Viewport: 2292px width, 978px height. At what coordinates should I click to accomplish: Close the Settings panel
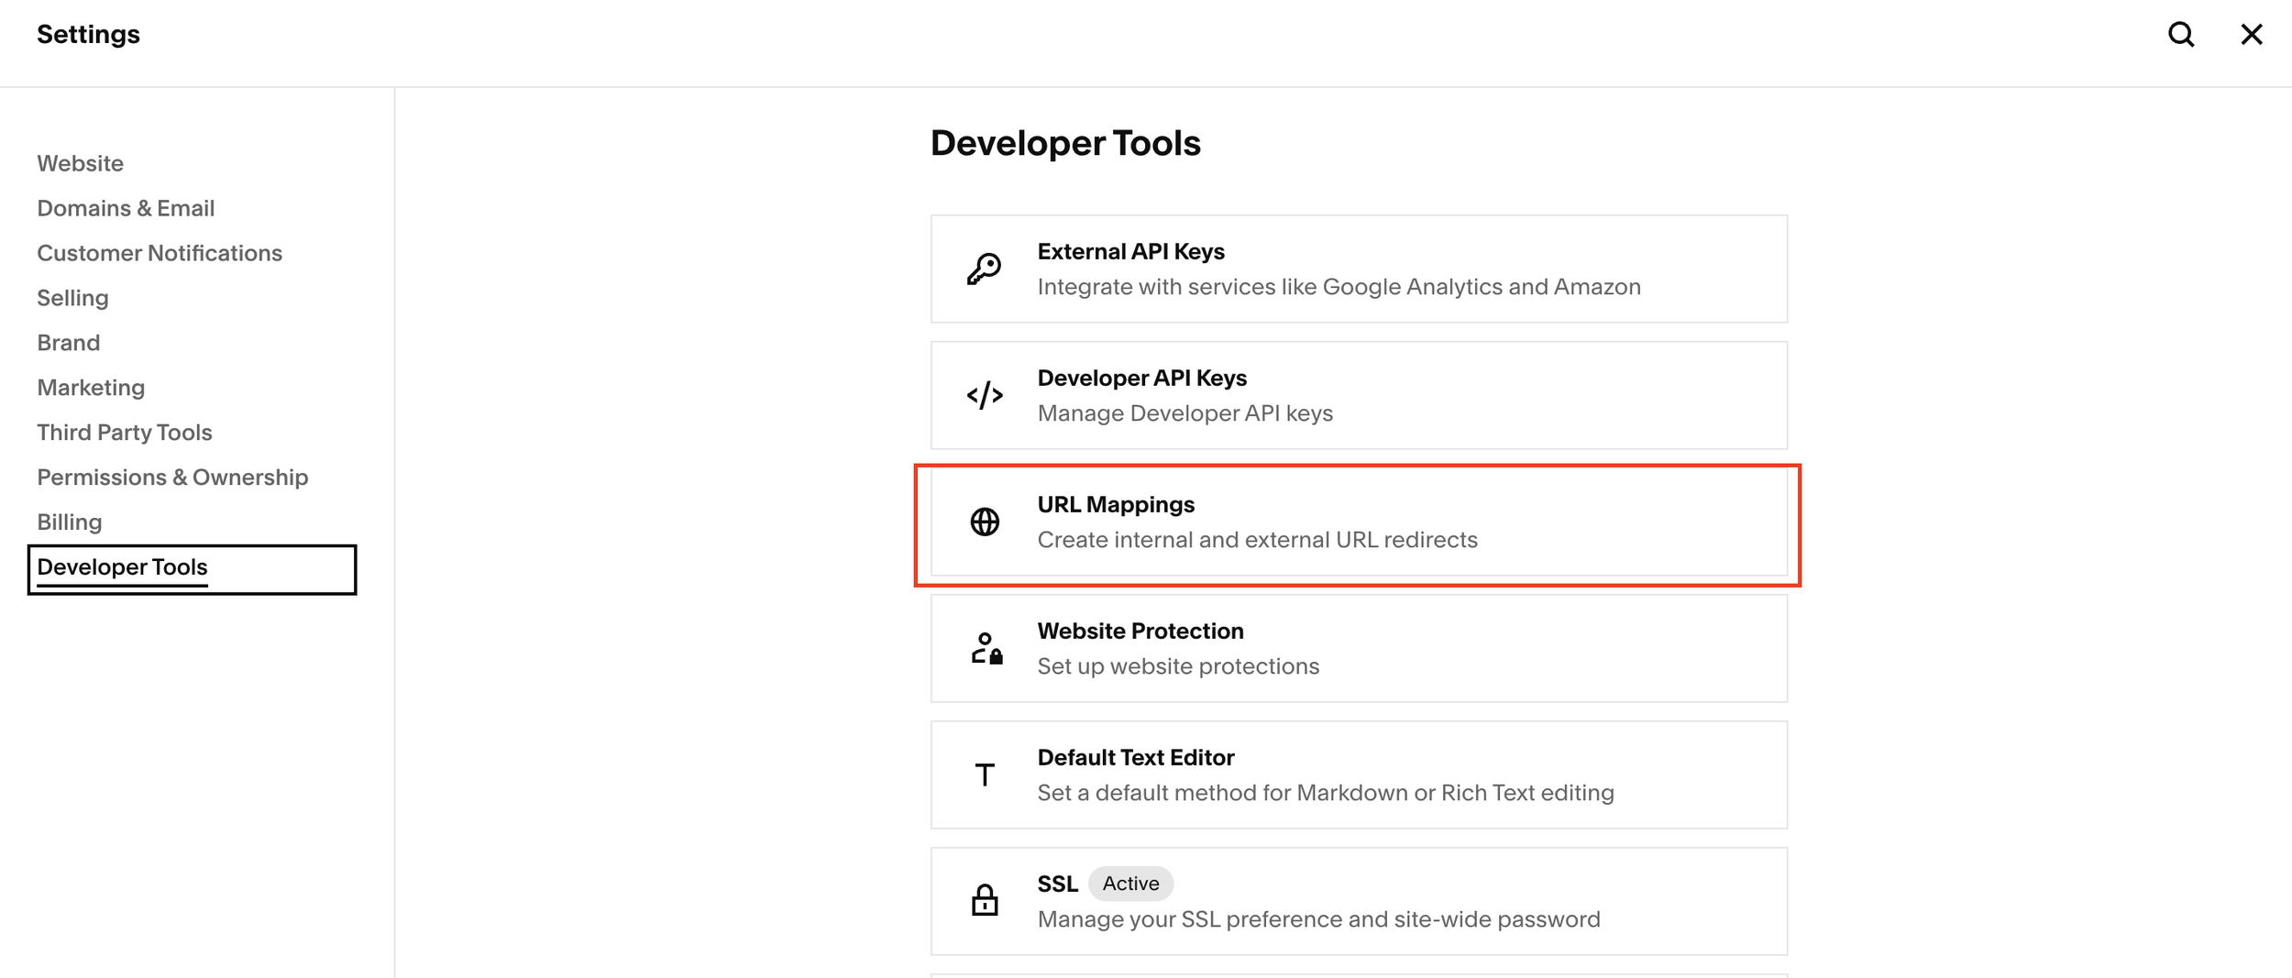coord(2253,34)
